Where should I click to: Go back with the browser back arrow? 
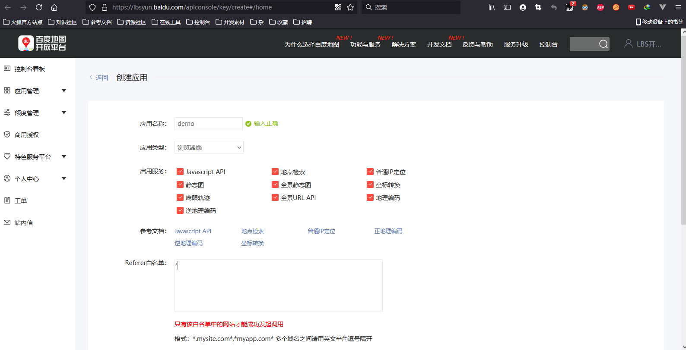coord(8,7)
